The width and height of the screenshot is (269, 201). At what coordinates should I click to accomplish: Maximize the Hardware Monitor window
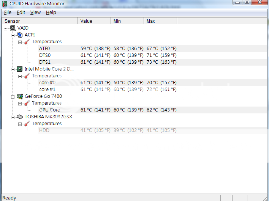247,2
